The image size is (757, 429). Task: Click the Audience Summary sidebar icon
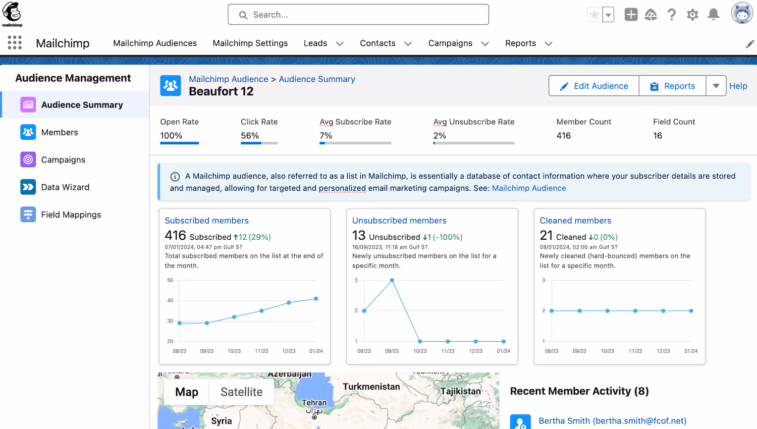[x=28, y=104]
